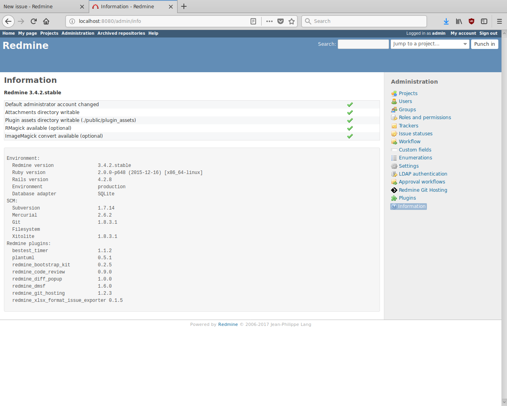Open the admin user profile link
Screen dimensions: 507x406
(439, 34)
